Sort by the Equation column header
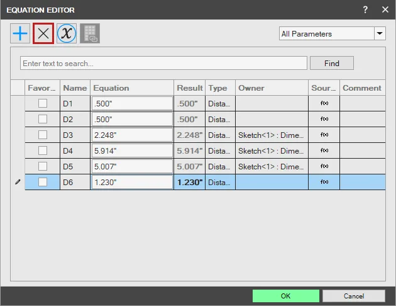The width and height of the screenshot is (396, 306). (132, 88)
